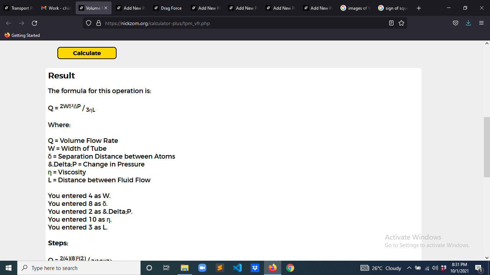Open the Windows Start menu
The image size is (490, 275).
9,268
